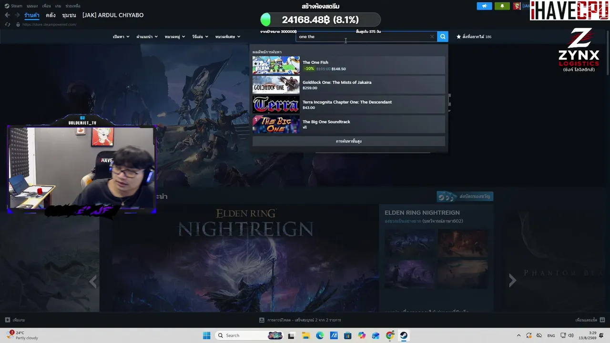This screenshot has width=610, height=343.
Task: Click the Steam page URL address
Action: click(x=49, y=24)
